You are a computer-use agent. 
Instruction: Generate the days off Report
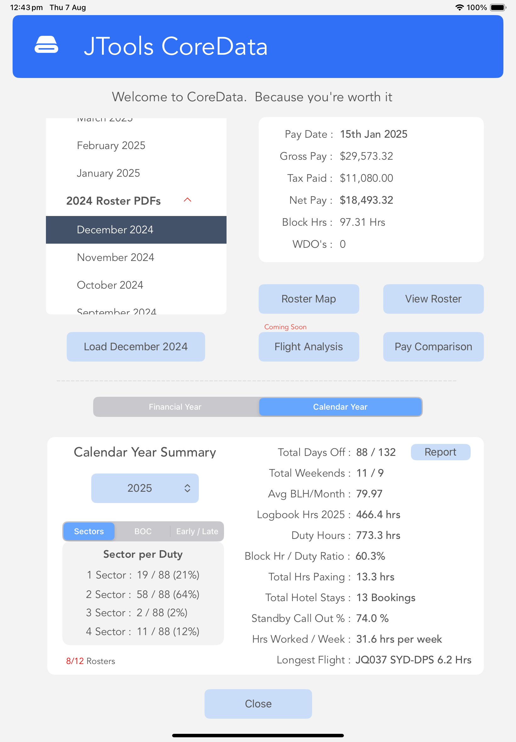(440, 452)
